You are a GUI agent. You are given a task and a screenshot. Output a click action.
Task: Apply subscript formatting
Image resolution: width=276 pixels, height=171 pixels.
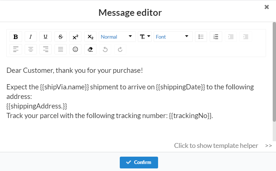click(x=90, y=37)
